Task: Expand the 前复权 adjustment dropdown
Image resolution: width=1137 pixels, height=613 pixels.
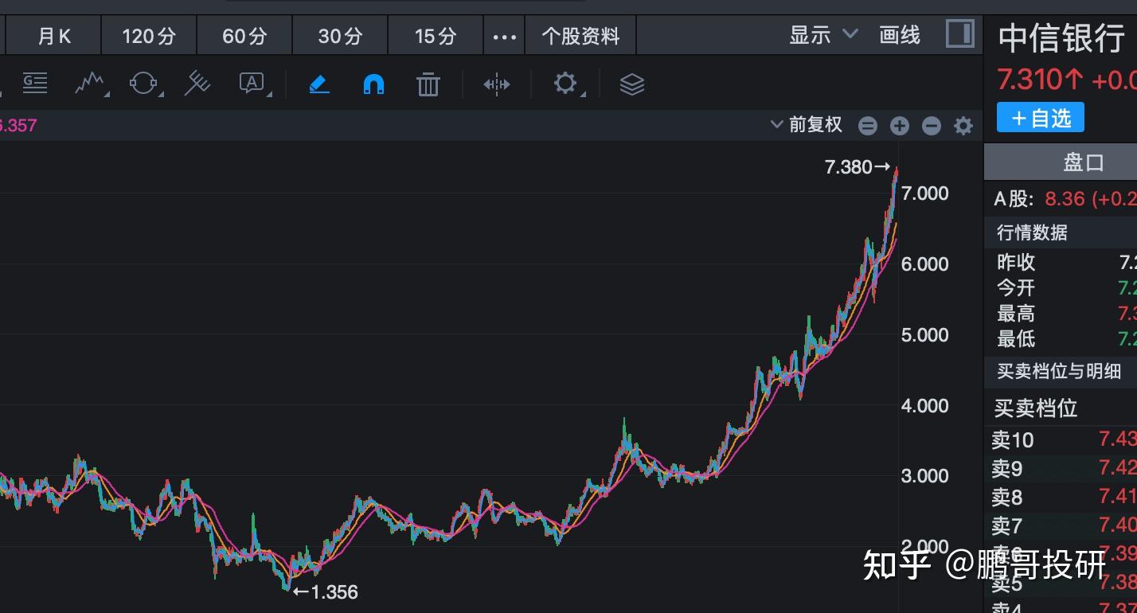Action: [x=806, y=125]
